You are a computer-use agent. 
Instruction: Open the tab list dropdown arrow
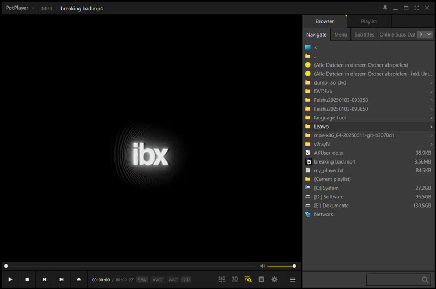429,34
